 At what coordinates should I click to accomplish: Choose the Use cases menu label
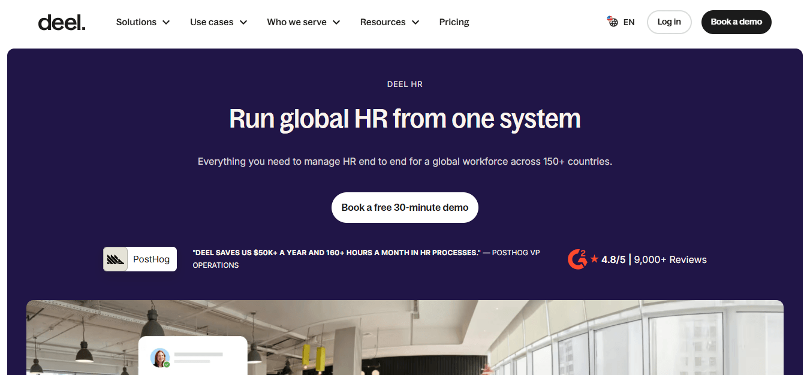pos(212,22)
